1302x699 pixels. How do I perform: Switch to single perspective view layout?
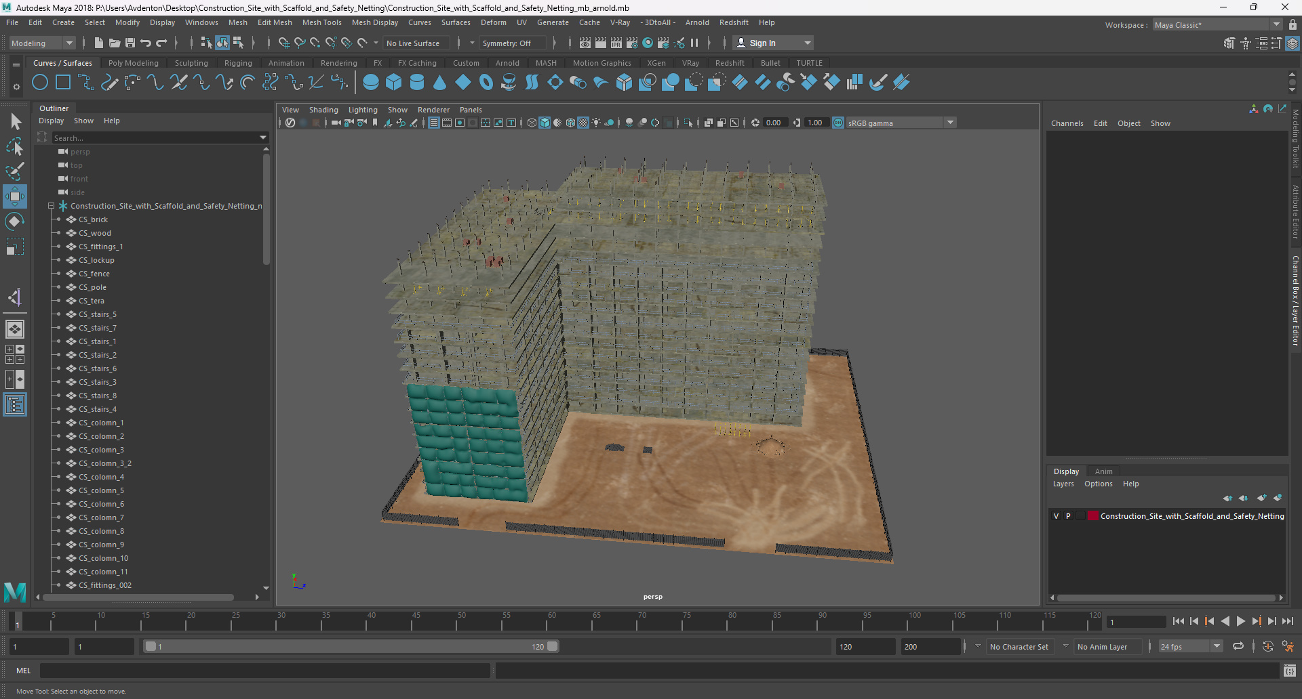15,329
